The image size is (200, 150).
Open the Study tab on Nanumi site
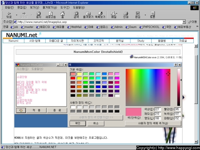tap(141, 41)
